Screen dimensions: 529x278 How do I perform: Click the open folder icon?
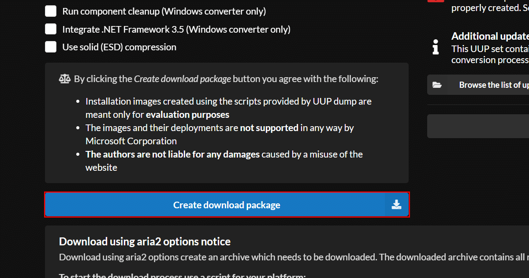pos(437,85)
